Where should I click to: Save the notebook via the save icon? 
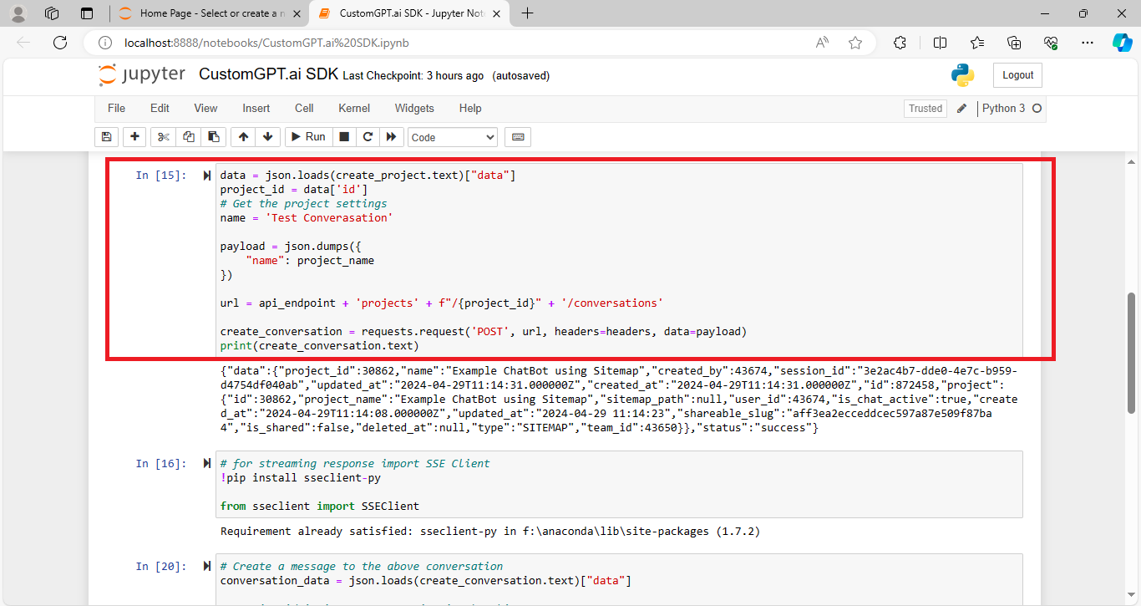(106, 136)
